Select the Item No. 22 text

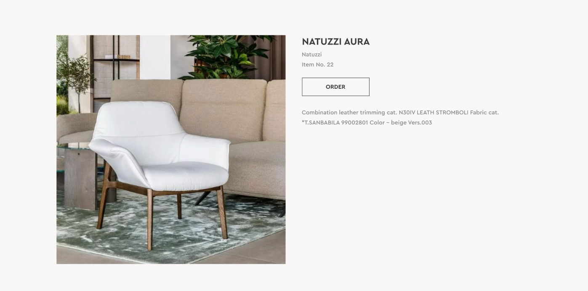click(x=317, y=64)
